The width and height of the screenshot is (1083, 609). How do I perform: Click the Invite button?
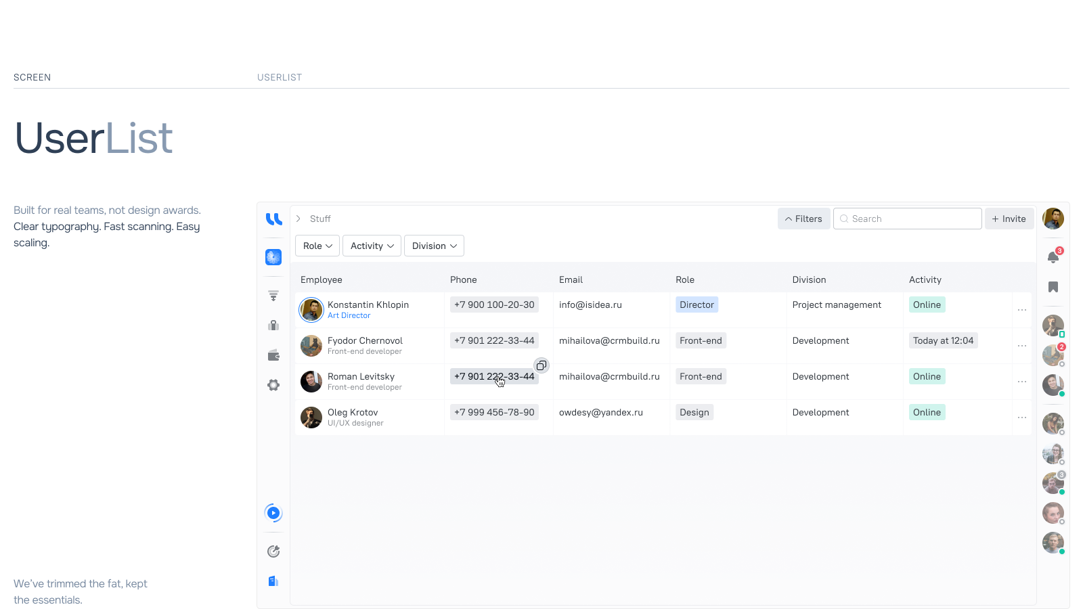click(1009, 219)
